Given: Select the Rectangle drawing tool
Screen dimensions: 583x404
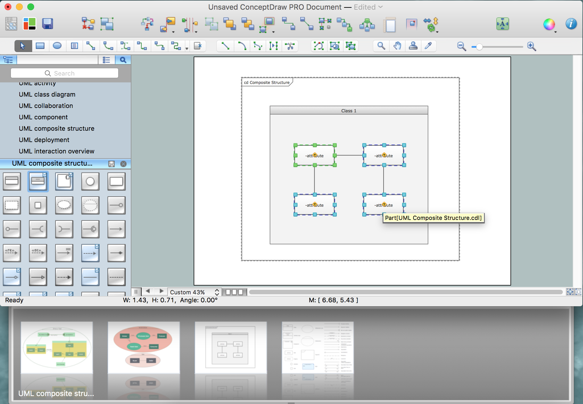Looking at the screenshot, I should (40, 46).
